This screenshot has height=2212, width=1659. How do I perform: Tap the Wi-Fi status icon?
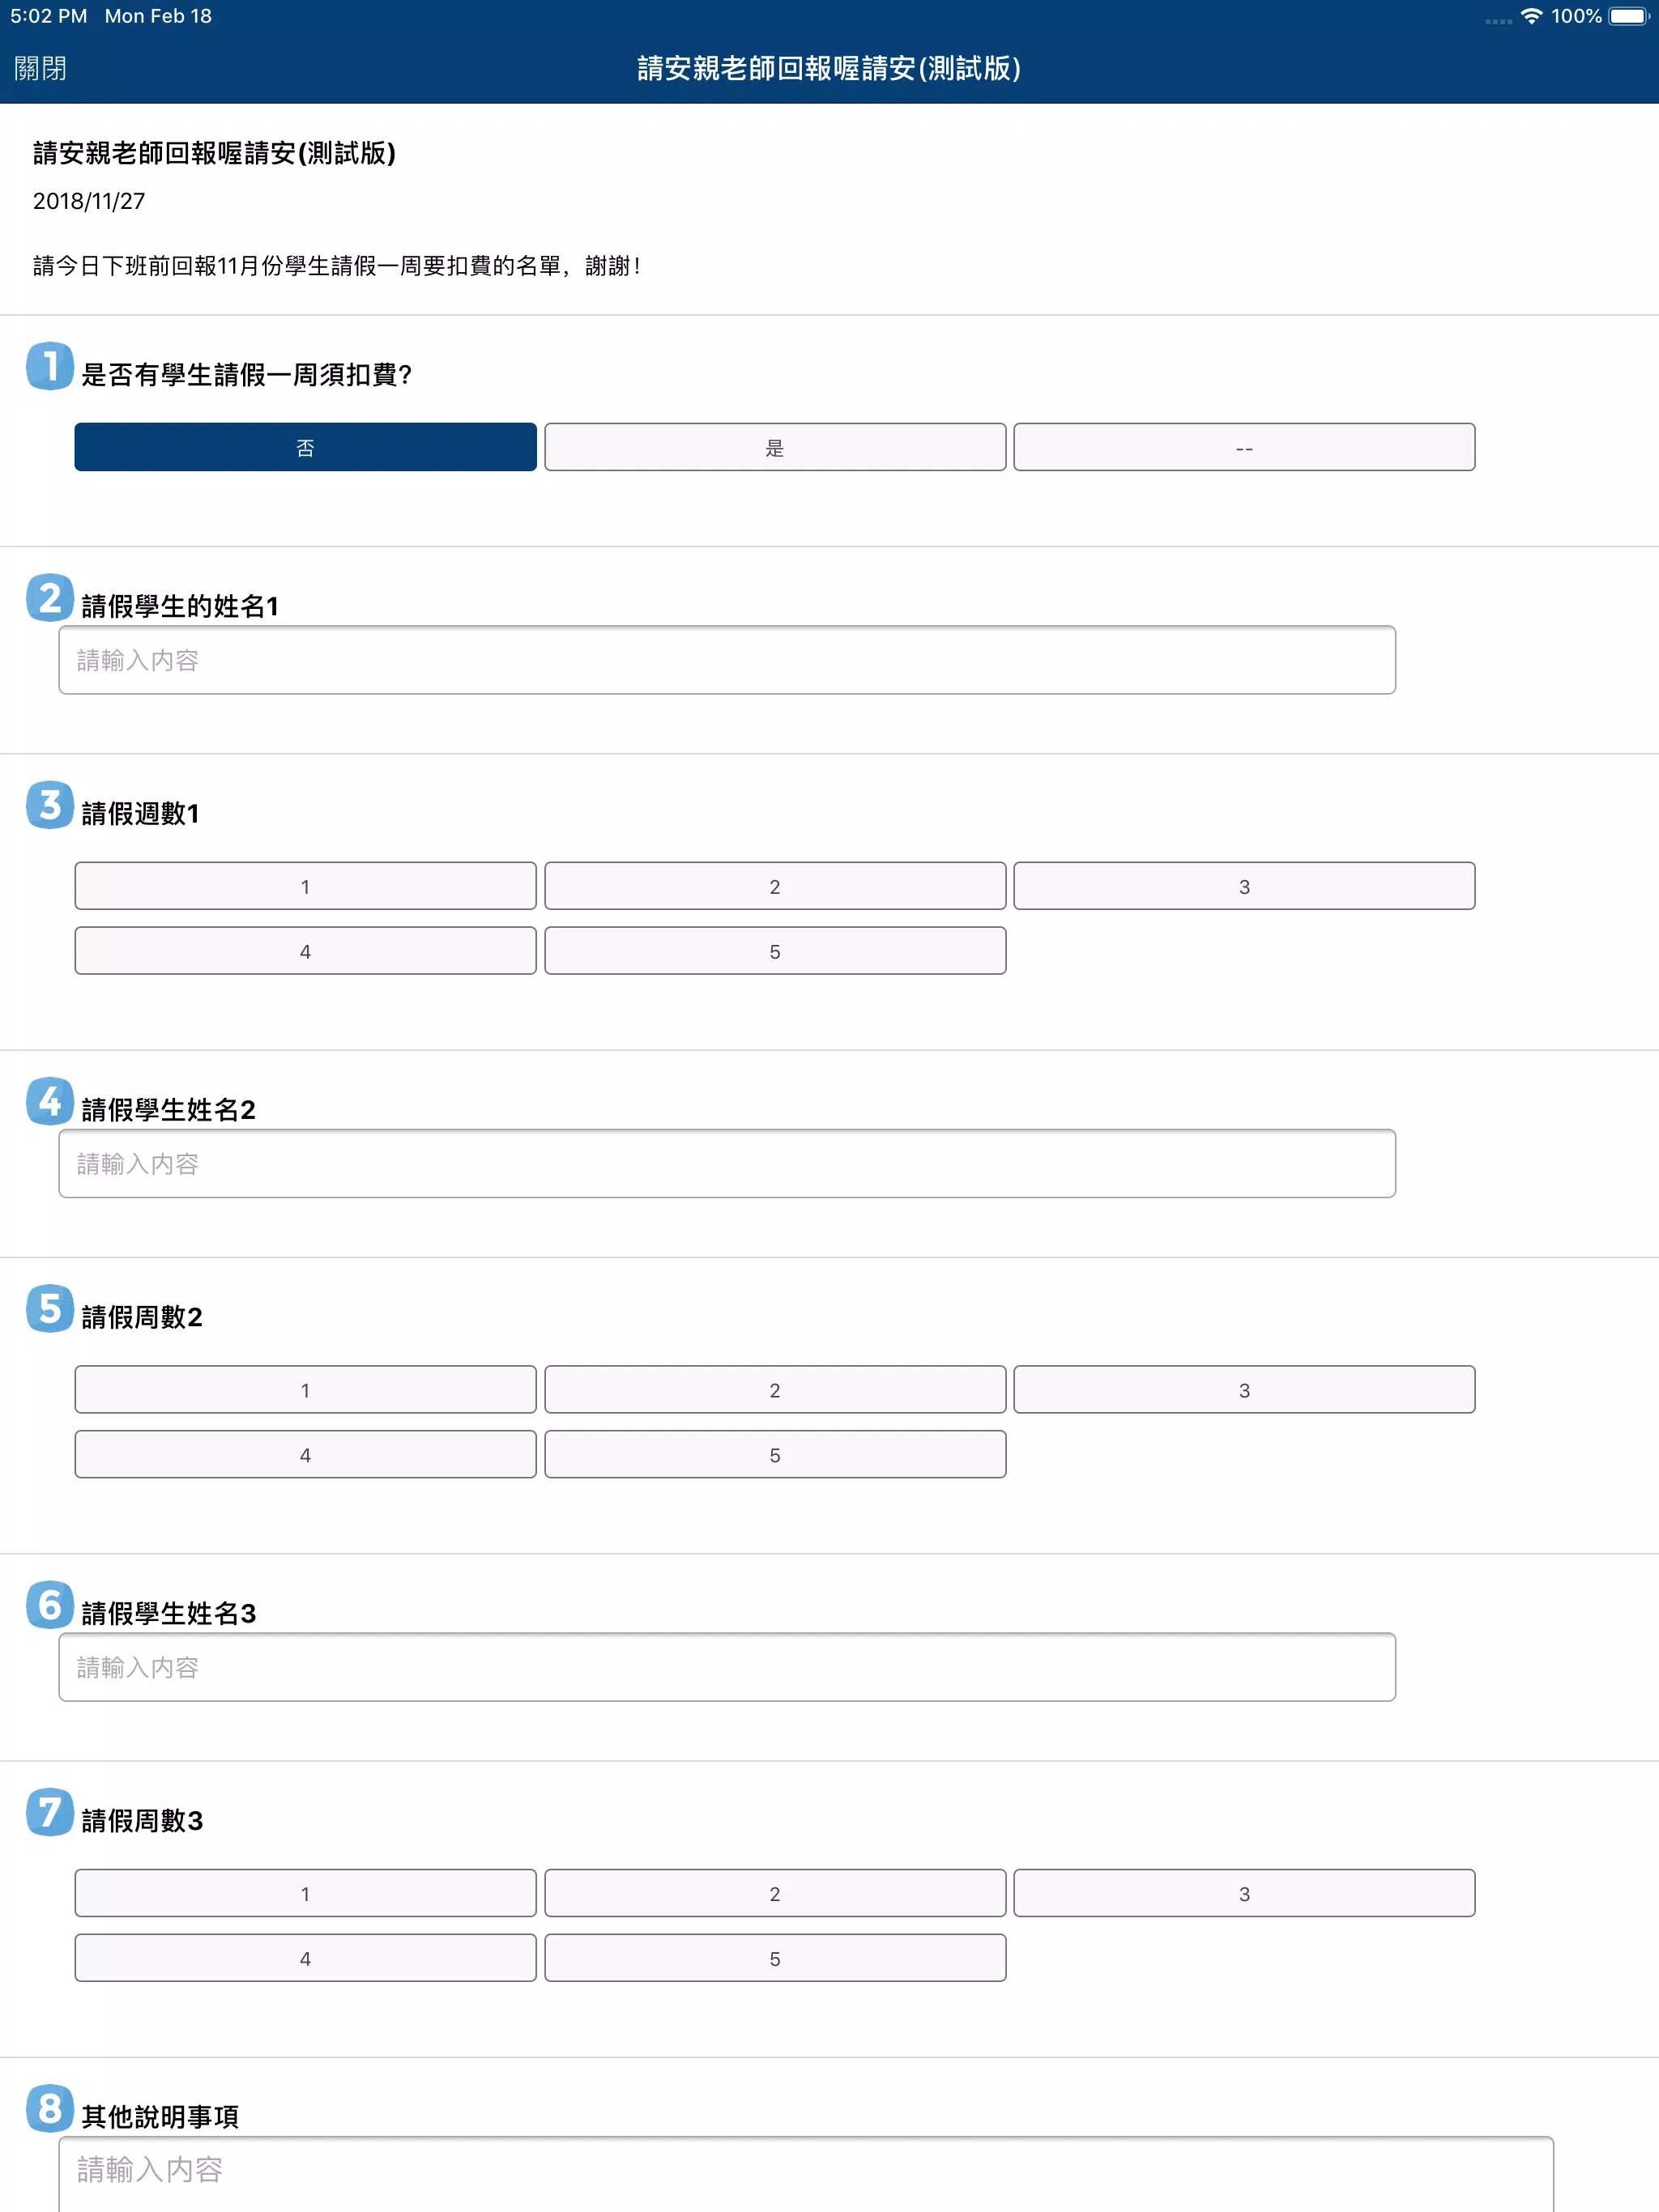1531,16
